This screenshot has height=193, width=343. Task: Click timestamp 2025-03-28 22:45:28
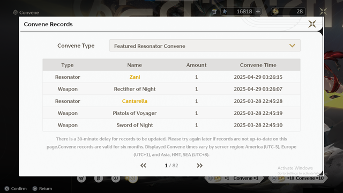point(258,101)
